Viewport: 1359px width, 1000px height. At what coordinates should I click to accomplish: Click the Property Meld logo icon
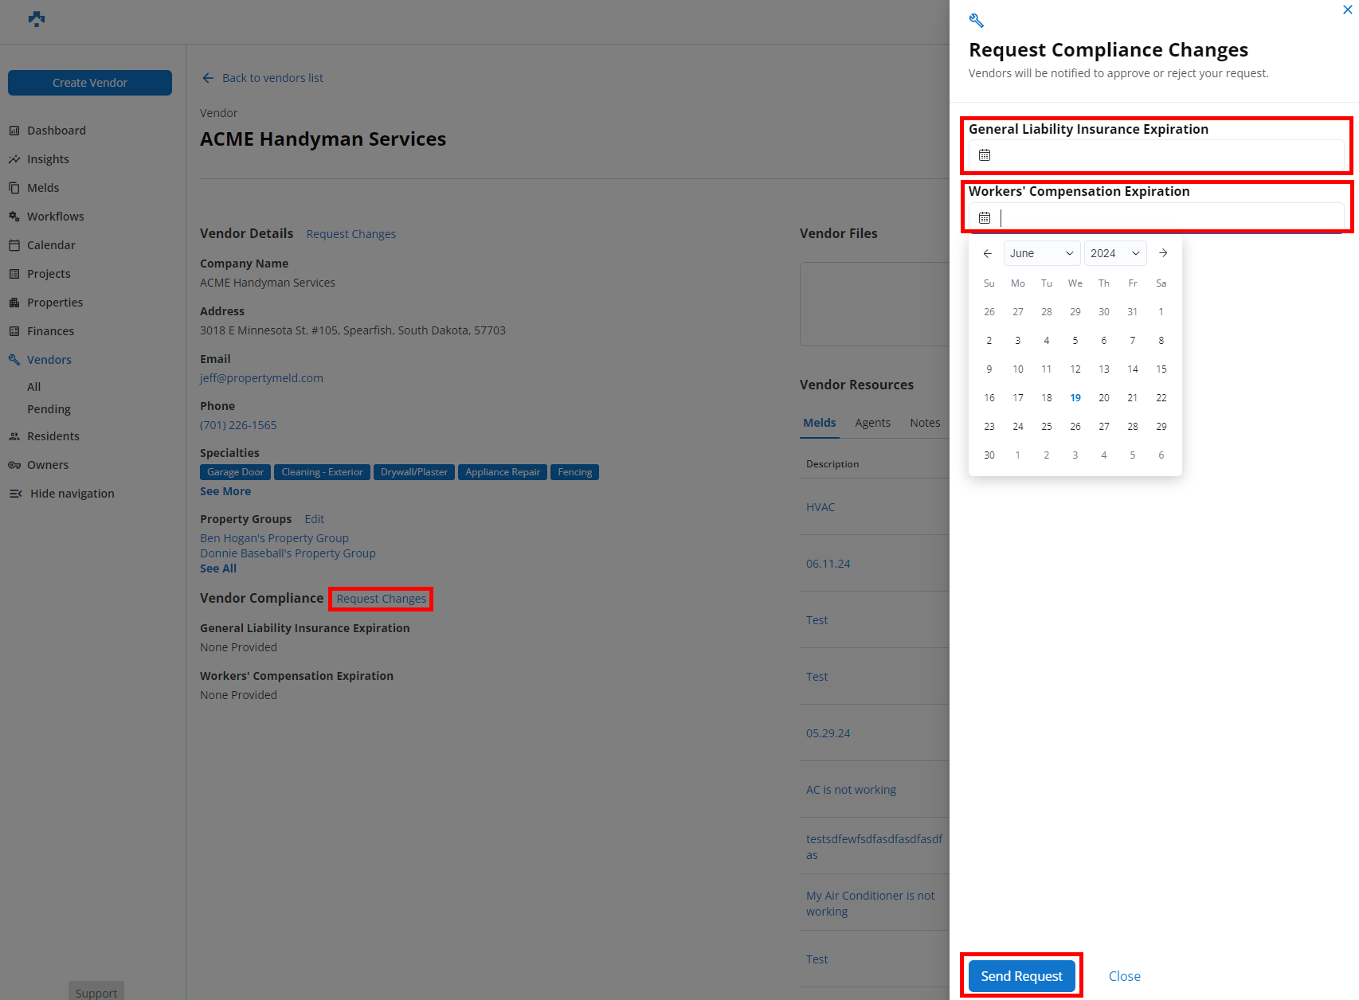[37, 19]
